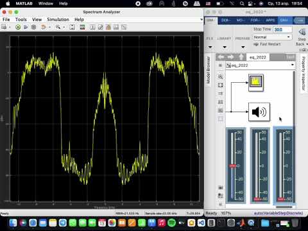Expand the PREPARE section arrow

243,47
